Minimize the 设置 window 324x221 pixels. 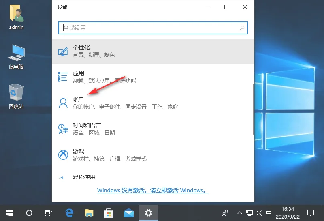(208, 7)
